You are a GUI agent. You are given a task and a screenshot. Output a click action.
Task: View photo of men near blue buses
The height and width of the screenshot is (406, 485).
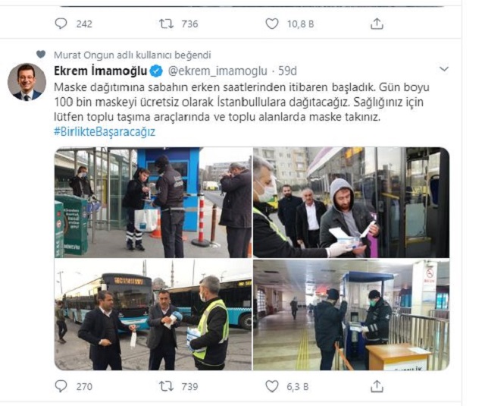[x=153, y=315]
